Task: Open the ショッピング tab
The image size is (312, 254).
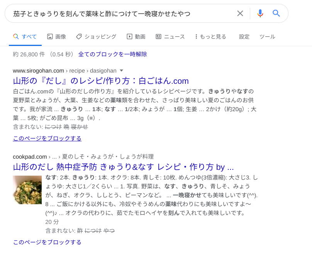Action: point(100,37)
